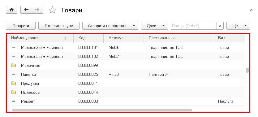The width and height of the screenshot is (258, 117).
Task: Clear the search field with the x
Action: [220, 26]
